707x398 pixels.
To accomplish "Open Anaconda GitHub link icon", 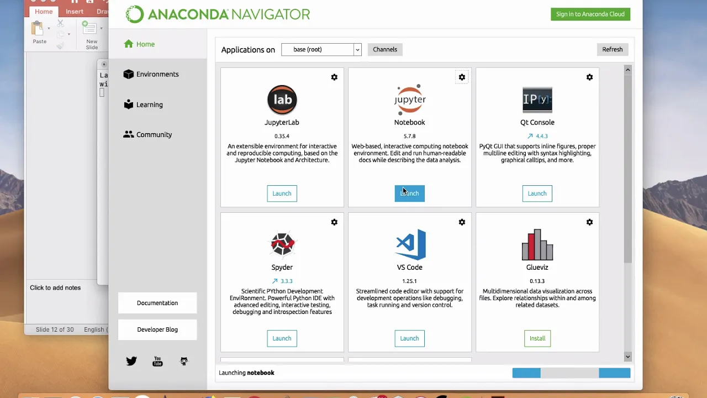I will point(184,361).
